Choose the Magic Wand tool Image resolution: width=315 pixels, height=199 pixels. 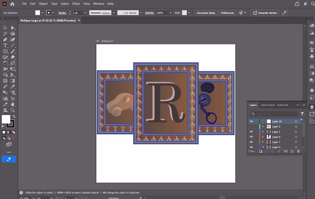[5, 34]
